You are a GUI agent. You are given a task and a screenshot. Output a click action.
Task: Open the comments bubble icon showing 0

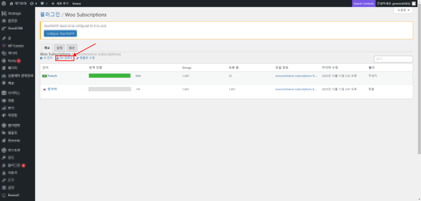(42, 4)
